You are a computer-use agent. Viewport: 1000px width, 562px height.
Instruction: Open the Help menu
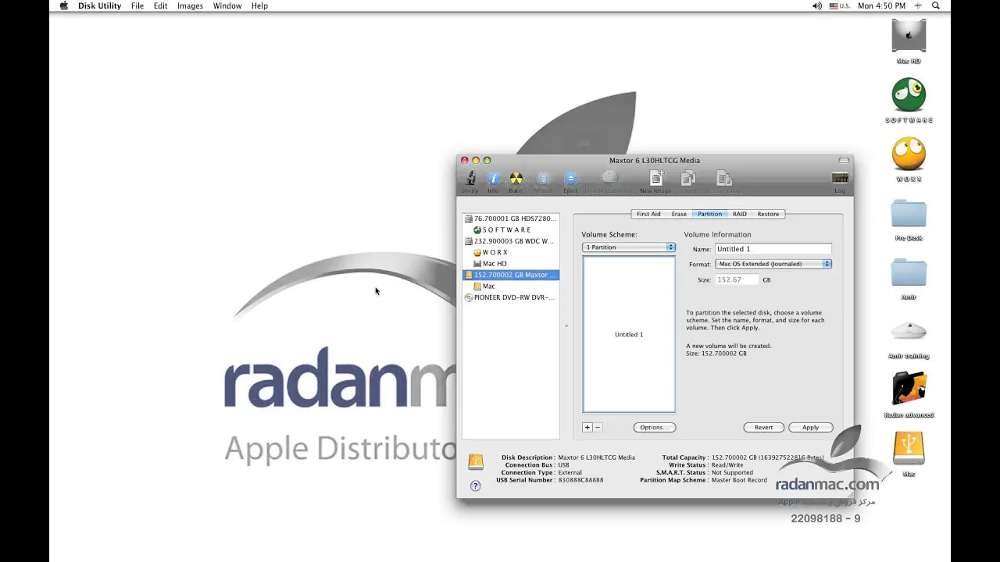pyautogui.click(x=259, y=5)
